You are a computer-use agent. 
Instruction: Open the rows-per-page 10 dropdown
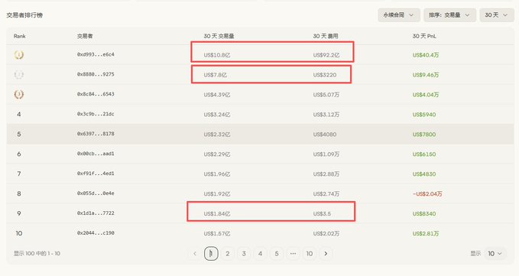pos(495,254)
